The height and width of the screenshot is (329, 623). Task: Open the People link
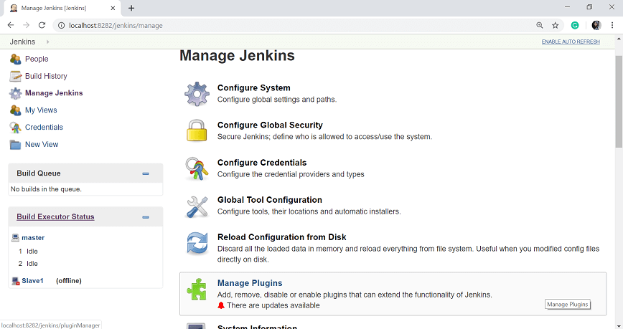click(x=37, y=59)
